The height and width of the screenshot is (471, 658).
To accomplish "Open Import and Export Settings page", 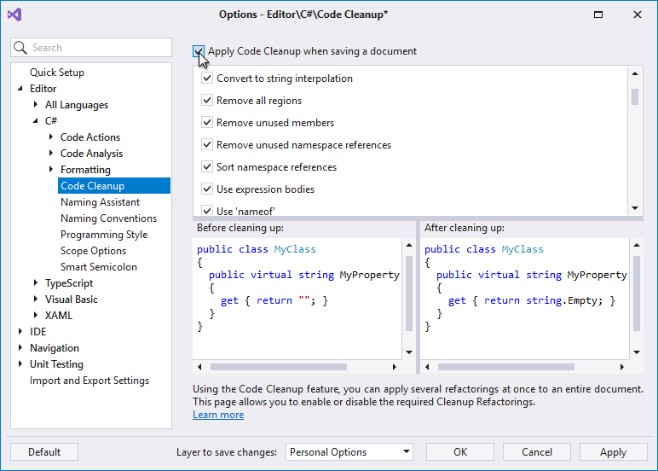I will pyautogui.click(x=89, y=381).
